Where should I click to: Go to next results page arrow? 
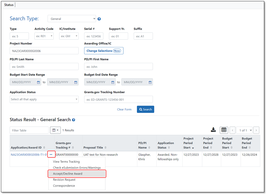256,130
